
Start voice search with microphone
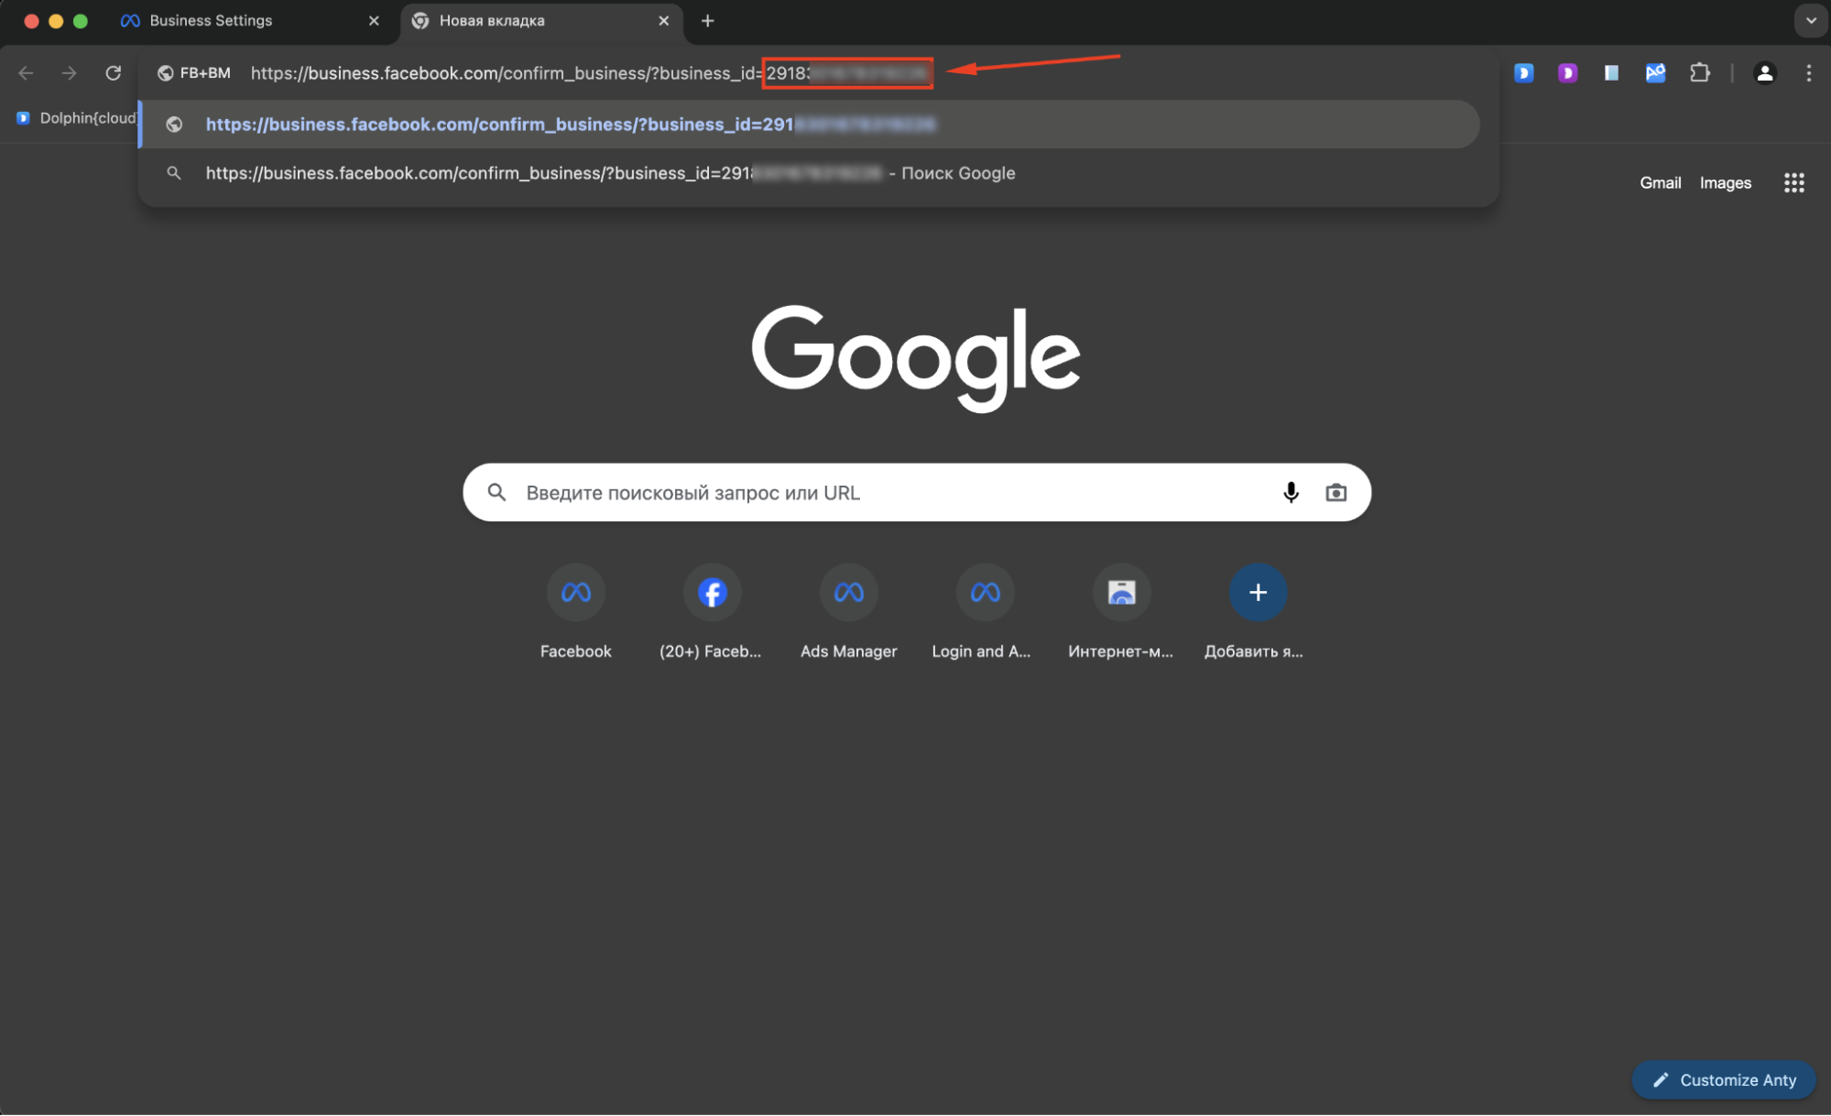pos(1291,493)
